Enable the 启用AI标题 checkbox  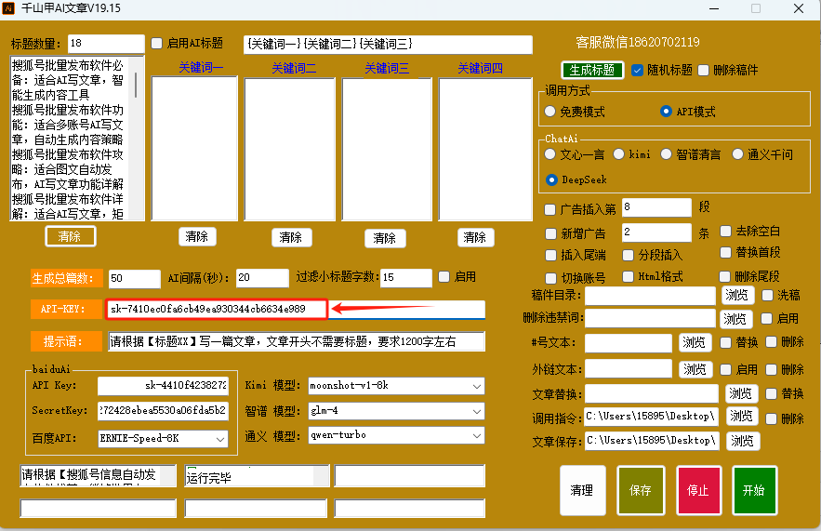[x=157, y=44]
